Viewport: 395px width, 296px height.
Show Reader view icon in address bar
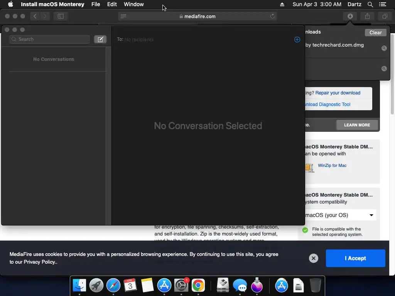tap(123, 16)
